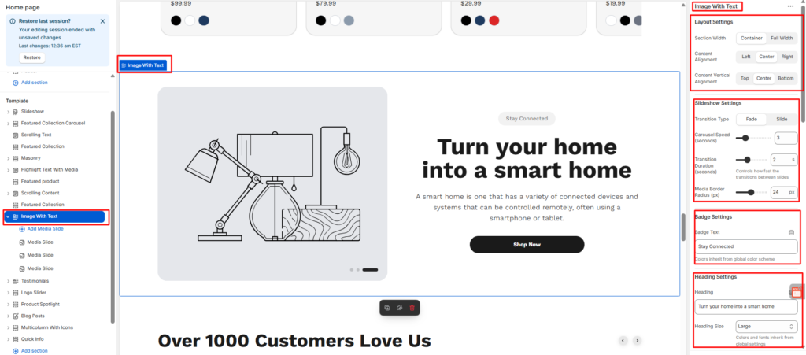Expand the Slideshow section in sidebar
Screen dimensions: 806x355
tap(8, 112)
